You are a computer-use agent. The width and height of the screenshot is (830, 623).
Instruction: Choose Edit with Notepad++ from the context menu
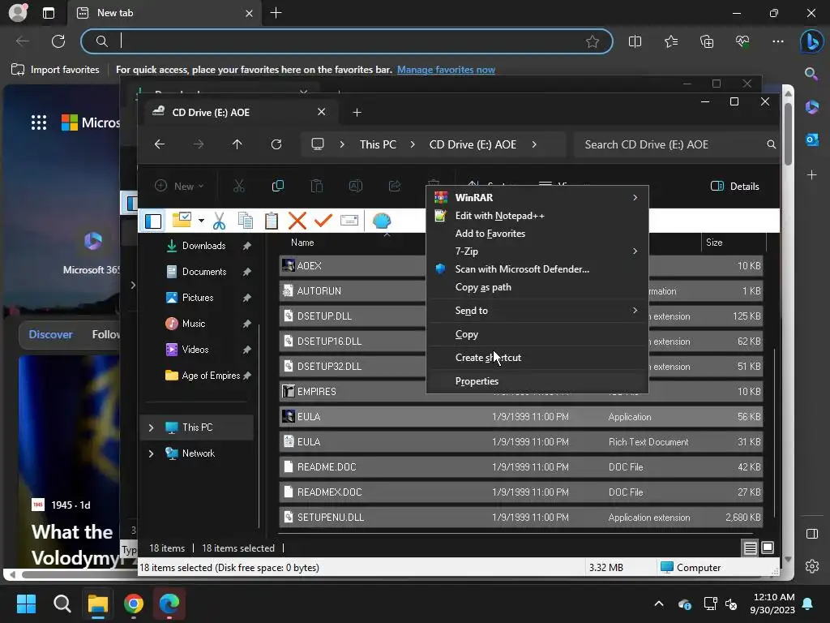point(537,216)
